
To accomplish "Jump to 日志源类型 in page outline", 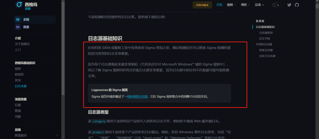I will [266, 33].
